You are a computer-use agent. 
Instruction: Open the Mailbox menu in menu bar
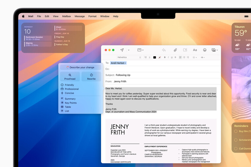pos(66,16)
